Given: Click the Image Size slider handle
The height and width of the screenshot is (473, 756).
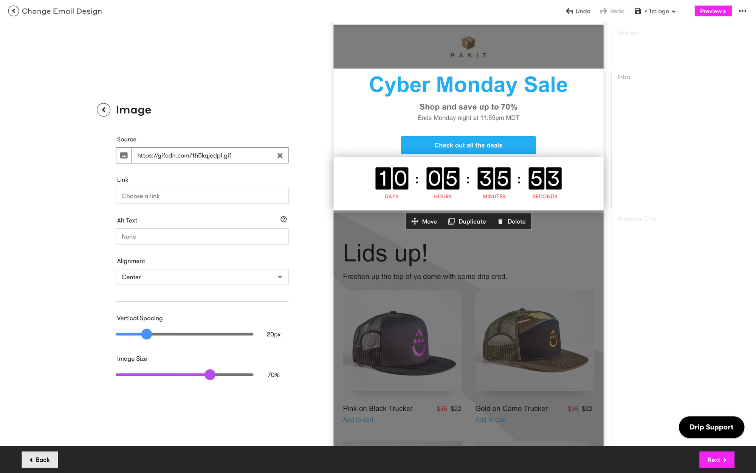Looking at the screenshot, I should pyautogui.click(x=210, y=375).
